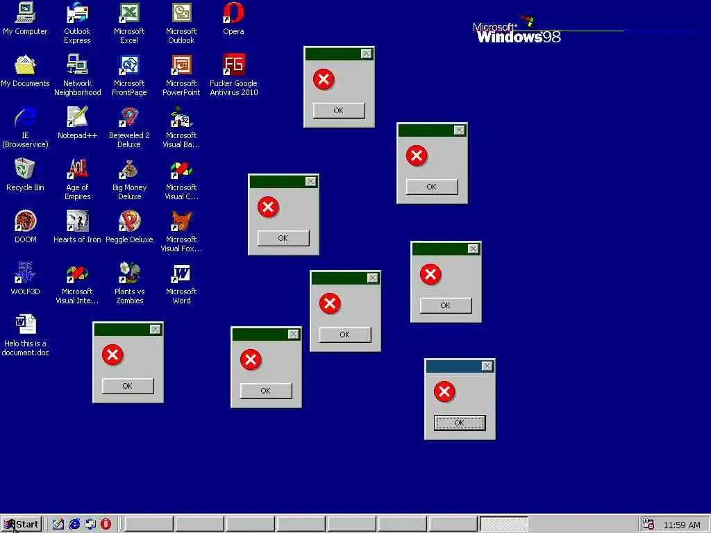Click Show Desktop in Quick Launch
Image resolution: width=711 pixels, height=533 pixels.
click(x=58, y=525)
